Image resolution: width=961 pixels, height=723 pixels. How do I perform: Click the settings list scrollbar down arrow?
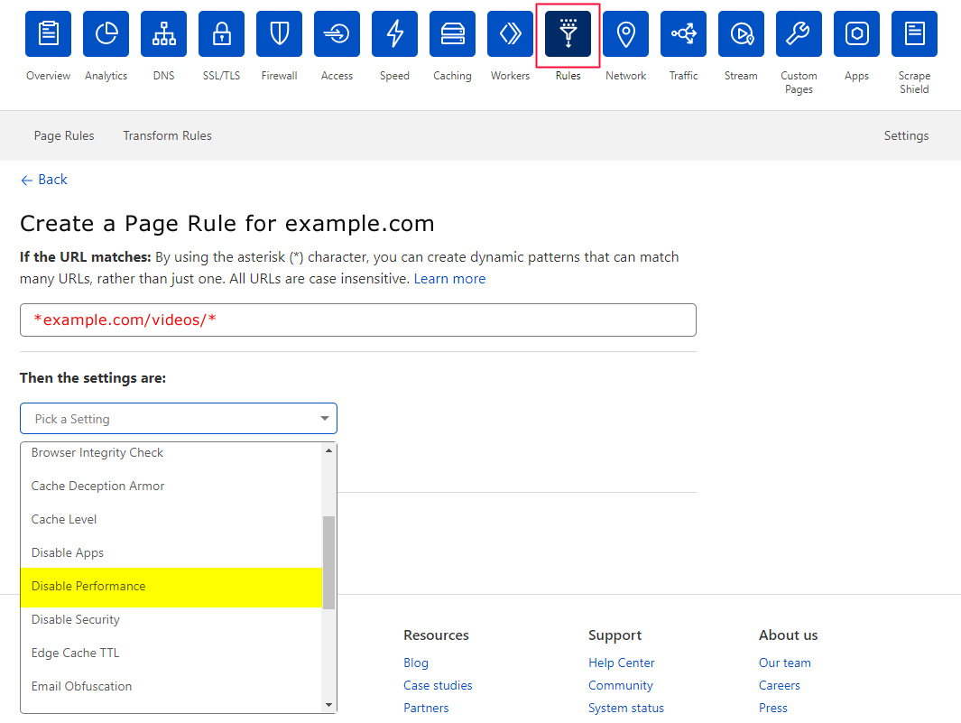(x=328, y=705)
